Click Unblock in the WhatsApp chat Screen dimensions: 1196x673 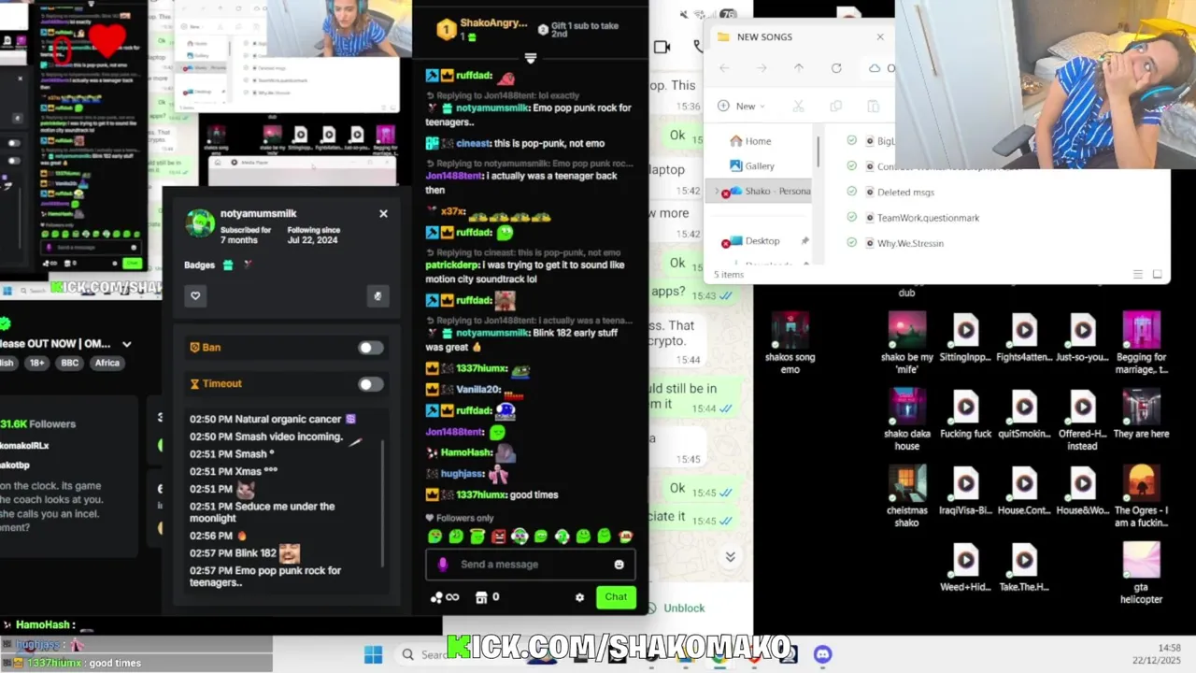click(684, 609)
